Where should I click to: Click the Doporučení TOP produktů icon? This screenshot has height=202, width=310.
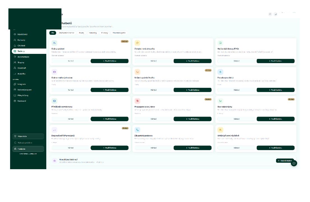click(x=54, y=130)
